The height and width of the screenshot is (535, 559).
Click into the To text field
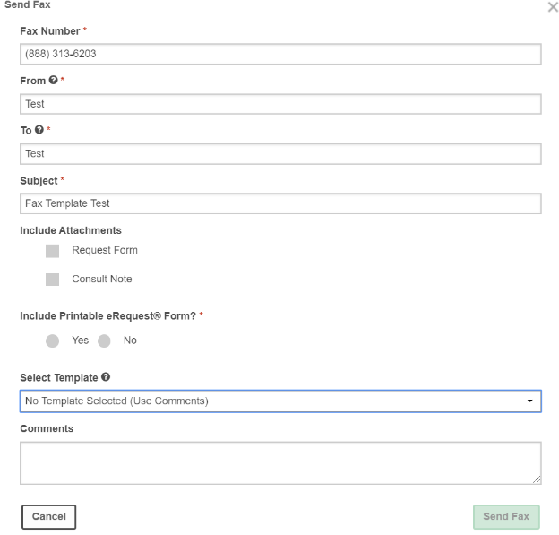(280, 154)
